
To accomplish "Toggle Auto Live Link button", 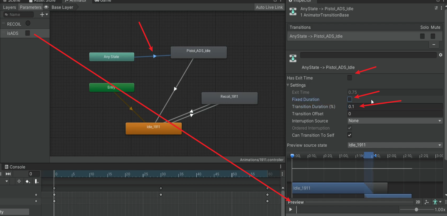I will point(269,7).
